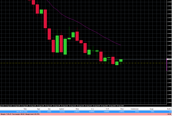
Task: Click the T / P column header
Action: 107,109
